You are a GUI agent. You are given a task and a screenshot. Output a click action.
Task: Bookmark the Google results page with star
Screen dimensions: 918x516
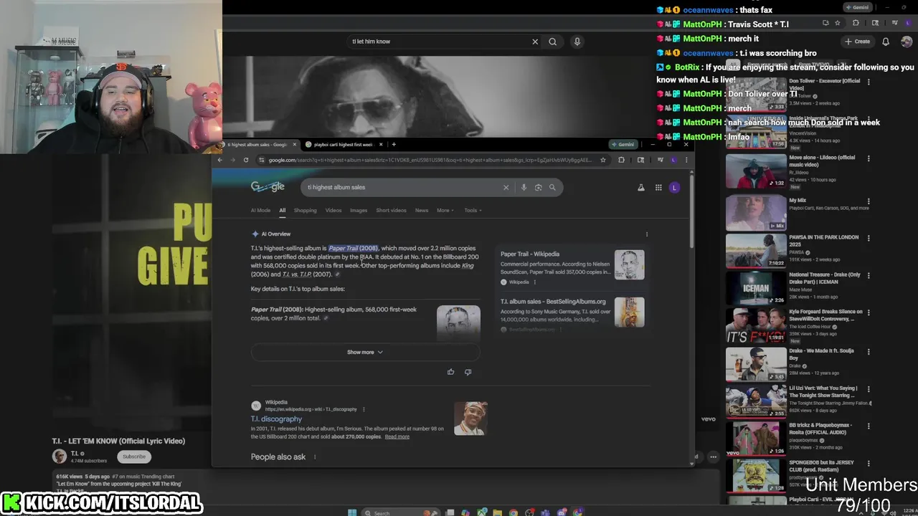click(x=603, y=160)
